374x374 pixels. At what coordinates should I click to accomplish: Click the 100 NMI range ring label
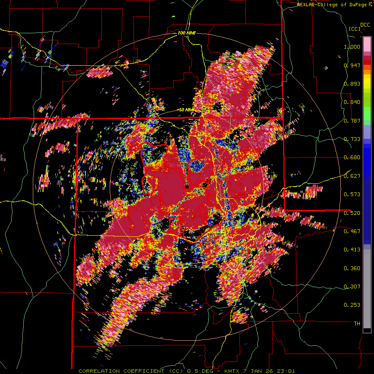point(187,33)
